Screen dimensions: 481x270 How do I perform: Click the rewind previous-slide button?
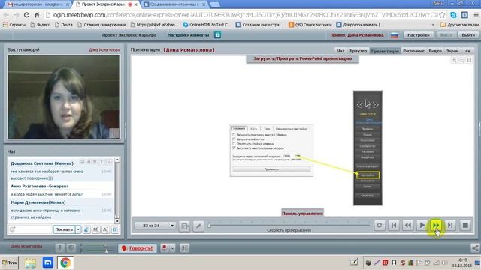[x=408, y=226]
